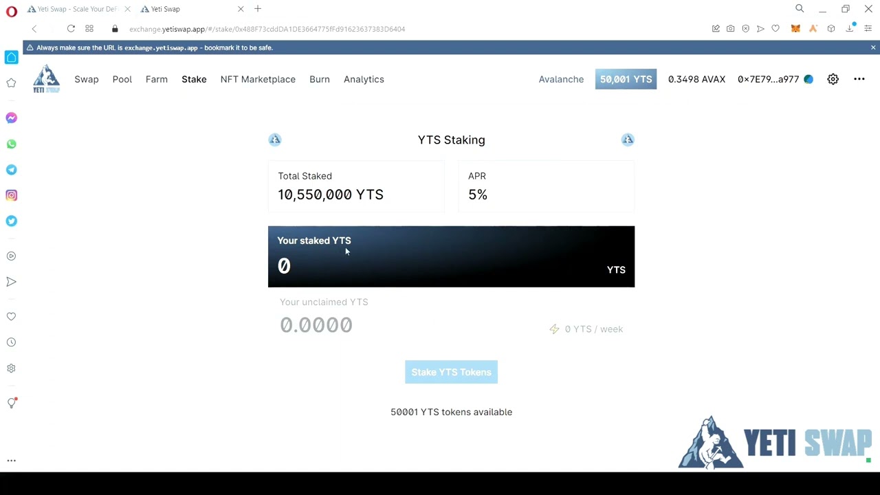Click '50001 YTS tokens available' text

[451, 412]
